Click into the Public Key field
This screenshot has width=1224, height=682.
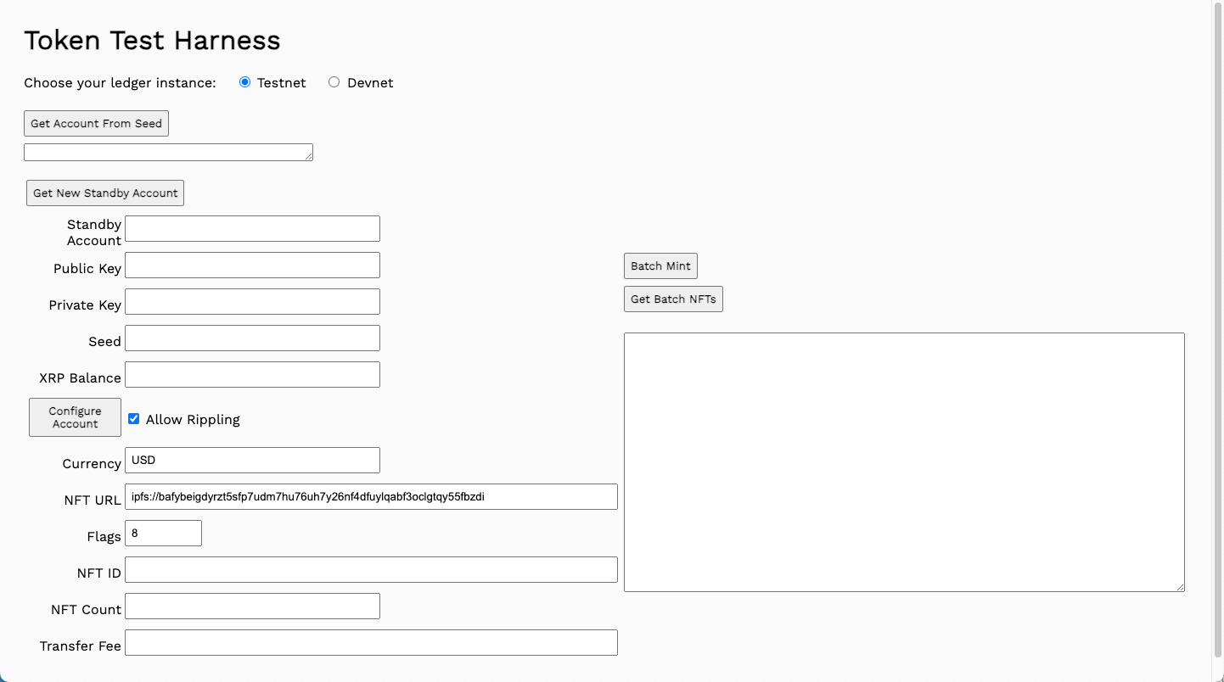252,266
